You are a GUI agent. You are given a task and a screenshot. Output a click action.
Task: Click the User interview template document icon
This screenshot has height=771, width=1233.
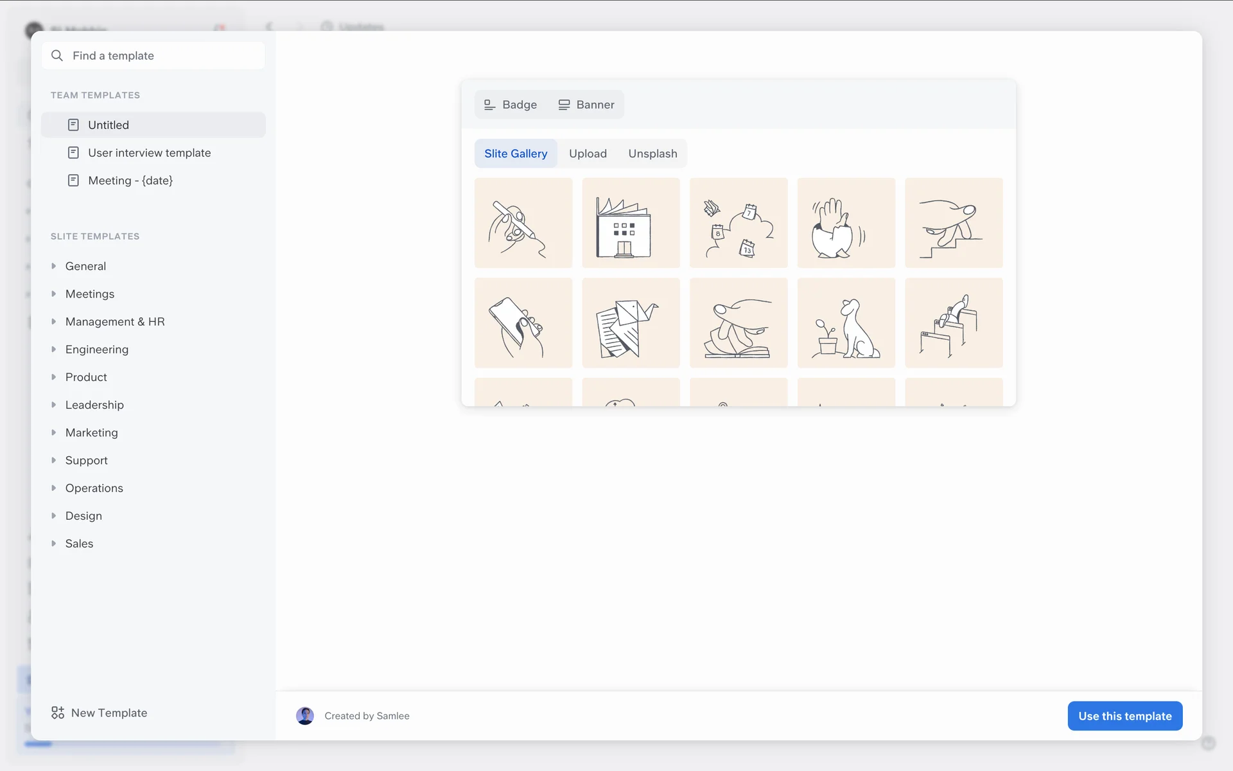point(73,153)
